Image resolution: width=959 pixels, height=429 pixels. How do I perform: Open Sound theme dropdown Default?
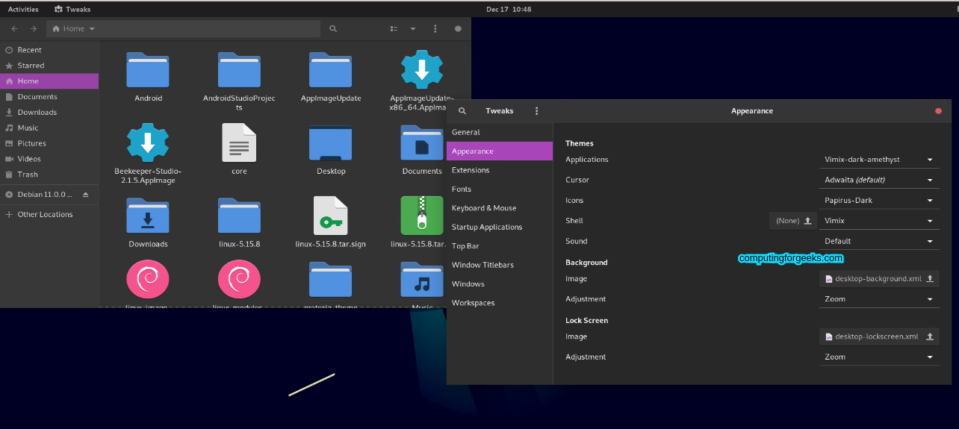tap(879, 242)
